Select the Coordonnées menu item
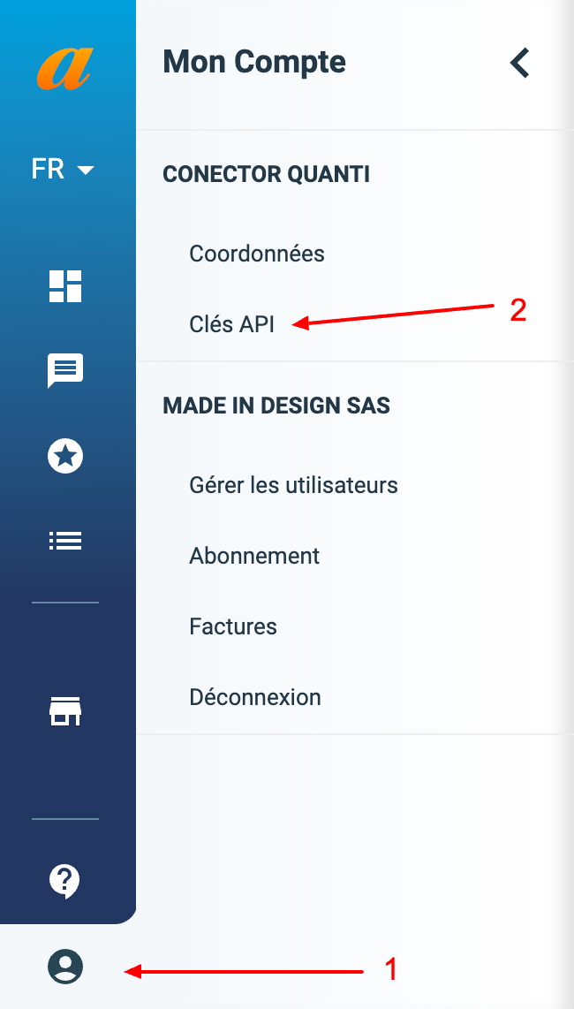Image resolution: width=574 pixels, height=1009 pixels. point(256,254)
